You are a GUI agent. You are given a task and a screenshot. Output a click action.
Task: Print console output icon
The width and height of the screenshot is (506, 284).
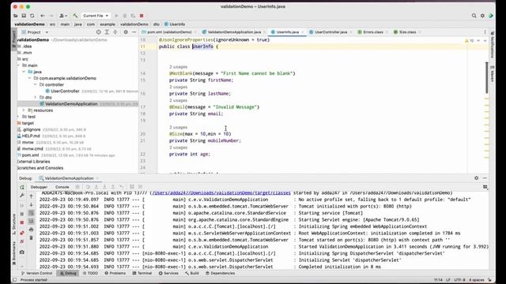point(32,230)
